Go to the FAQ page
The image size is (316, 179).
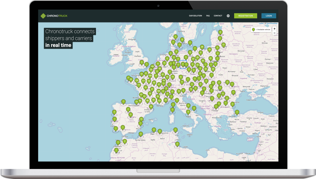click(208, 16)
